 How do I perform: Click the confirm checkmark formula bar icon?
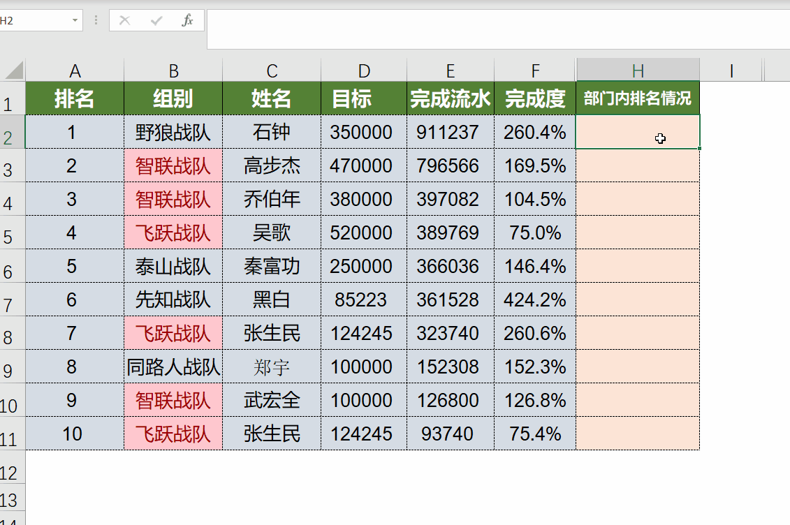click(156, 21)
